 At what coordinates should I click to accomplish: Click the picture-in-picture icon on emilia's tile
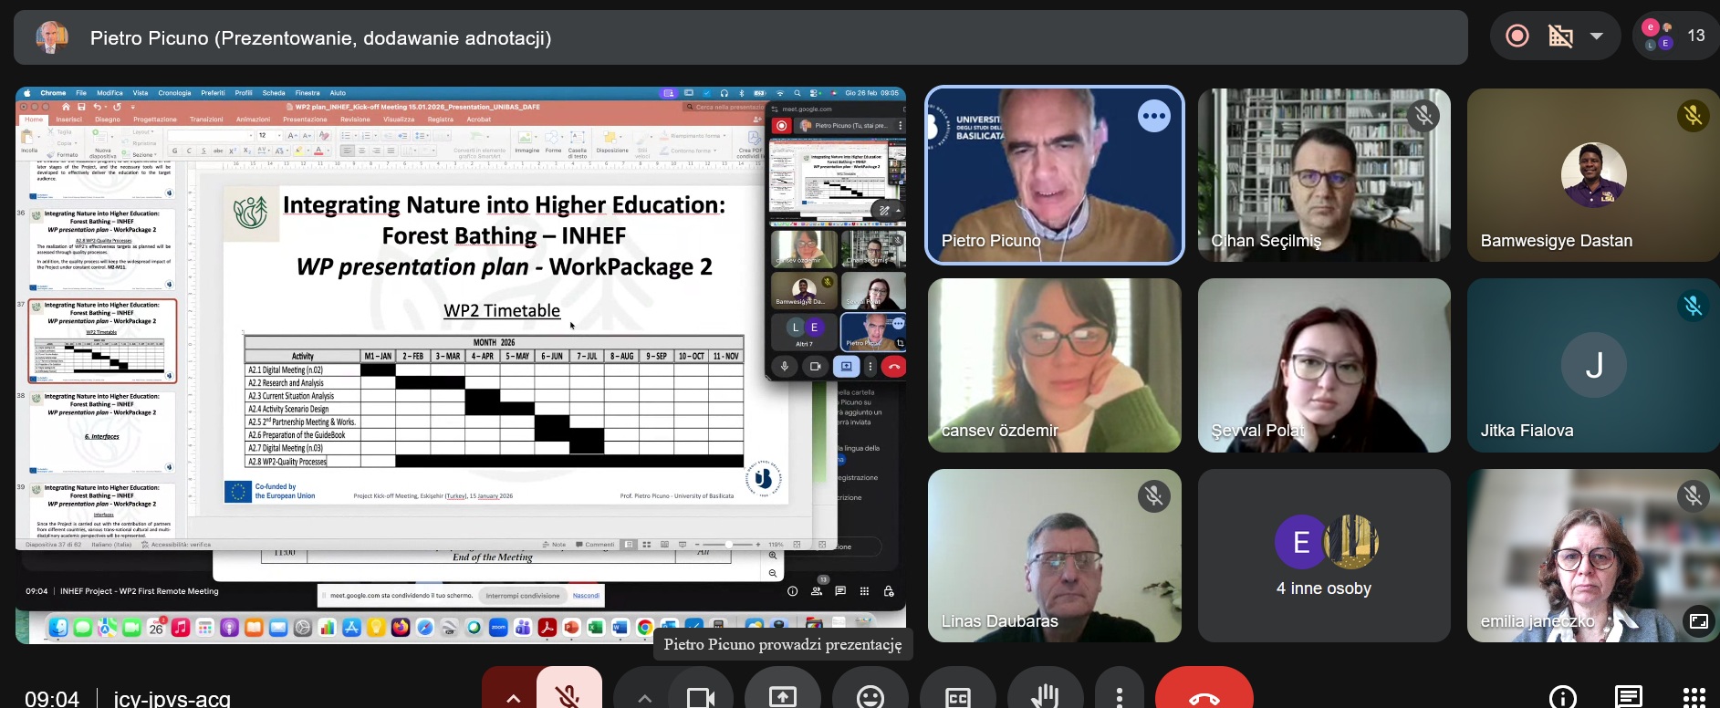point(1698,621)
